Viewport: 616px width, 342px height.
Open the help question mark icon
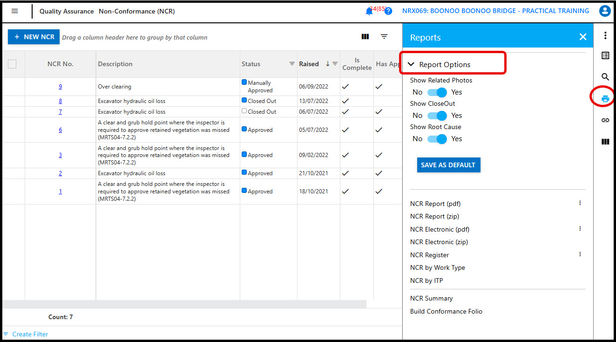[388, 11]
